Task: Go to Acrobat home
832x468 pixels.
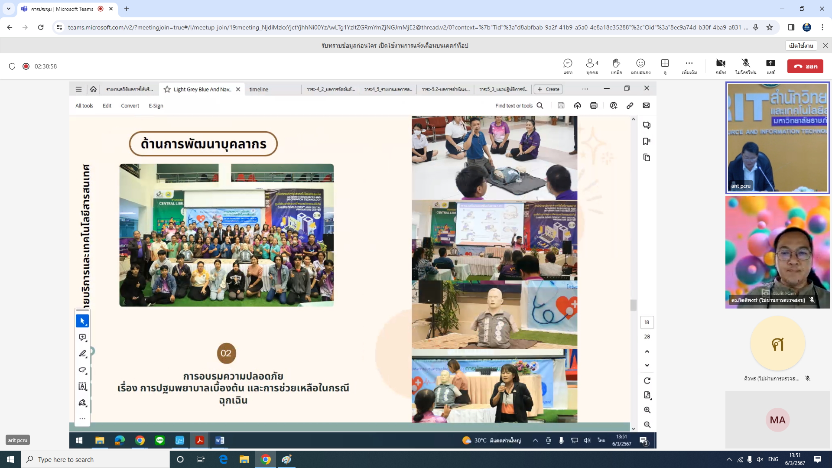Action: click(x=93, y=89)
